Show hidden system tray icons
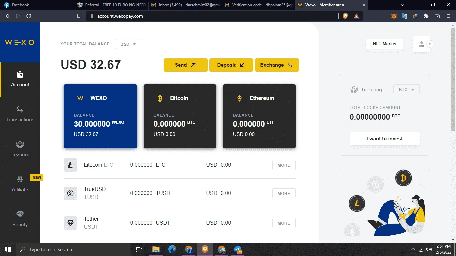 [413, 249]
